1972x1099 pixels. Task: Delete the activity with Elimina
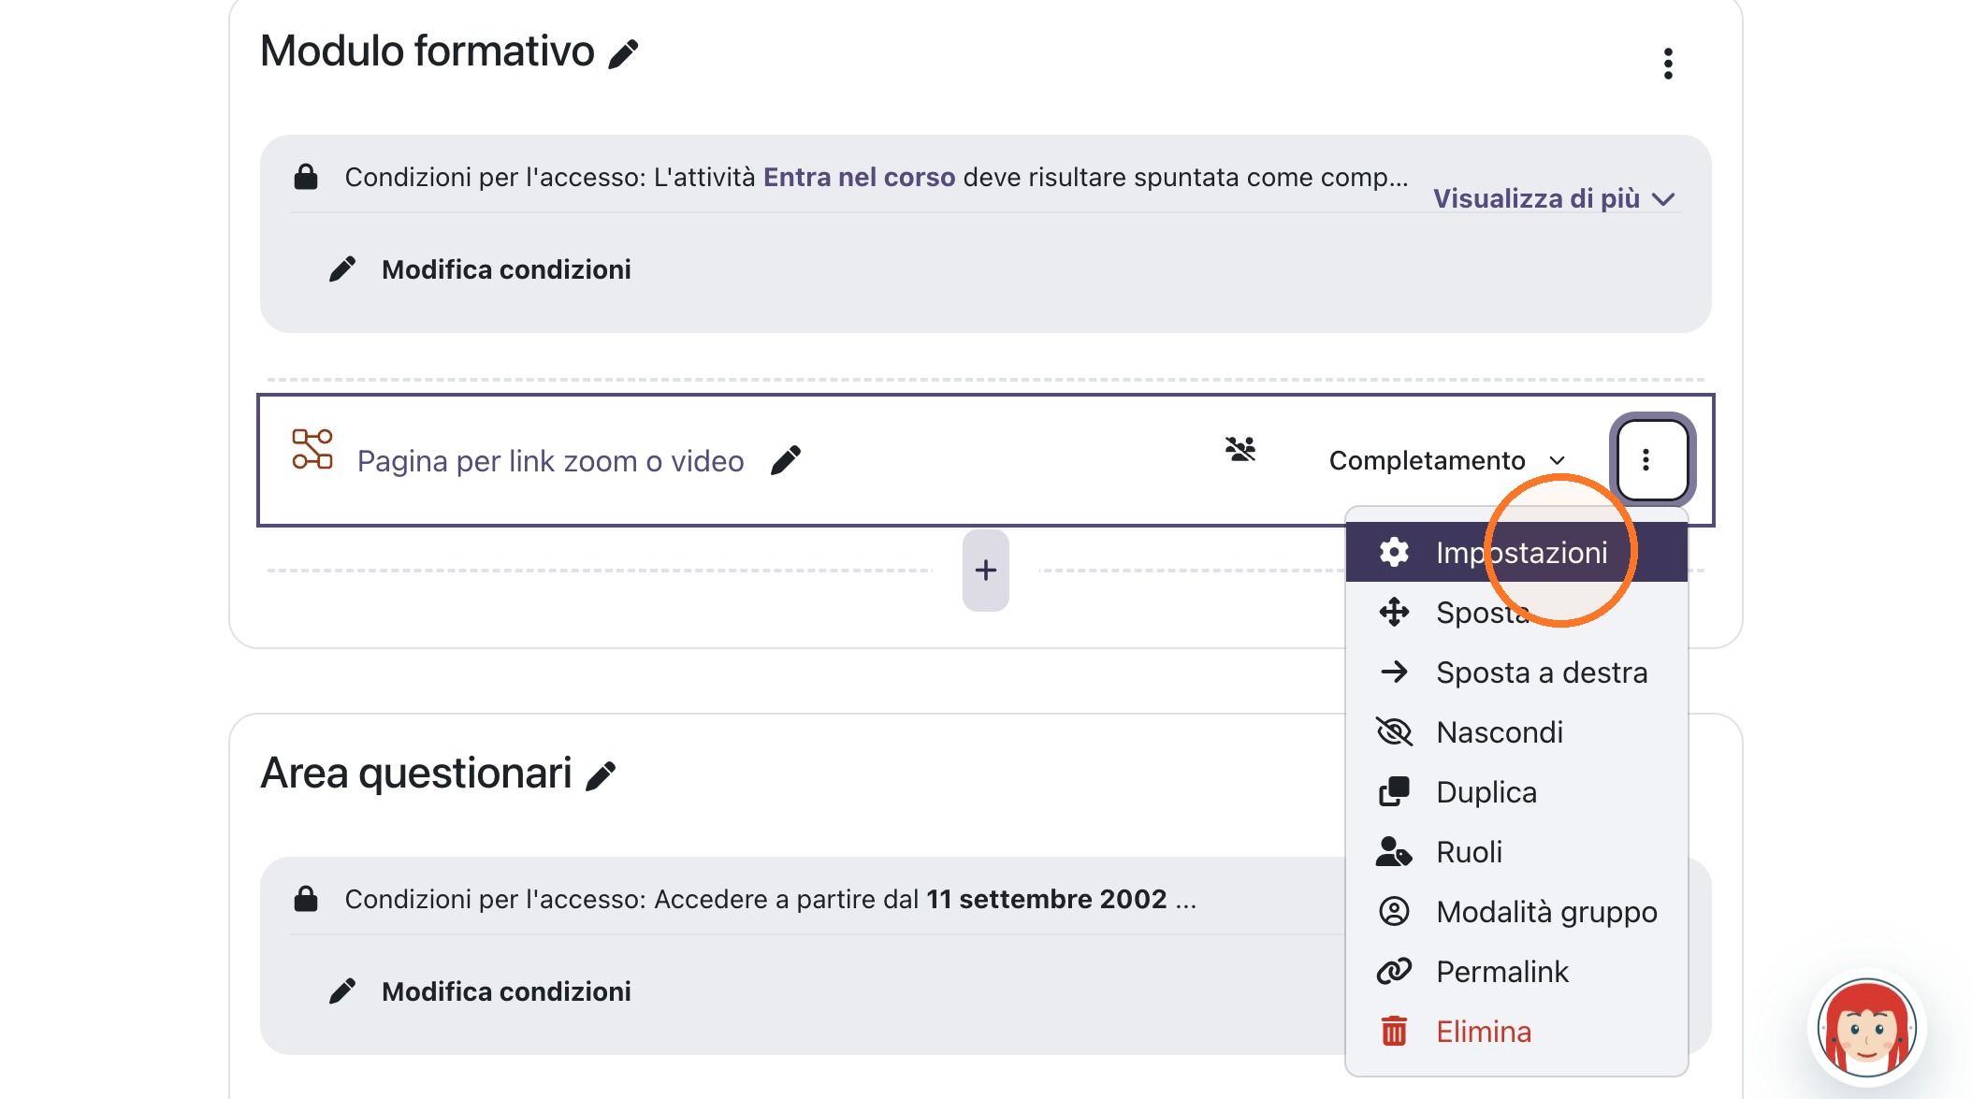pos(1516,1032)
